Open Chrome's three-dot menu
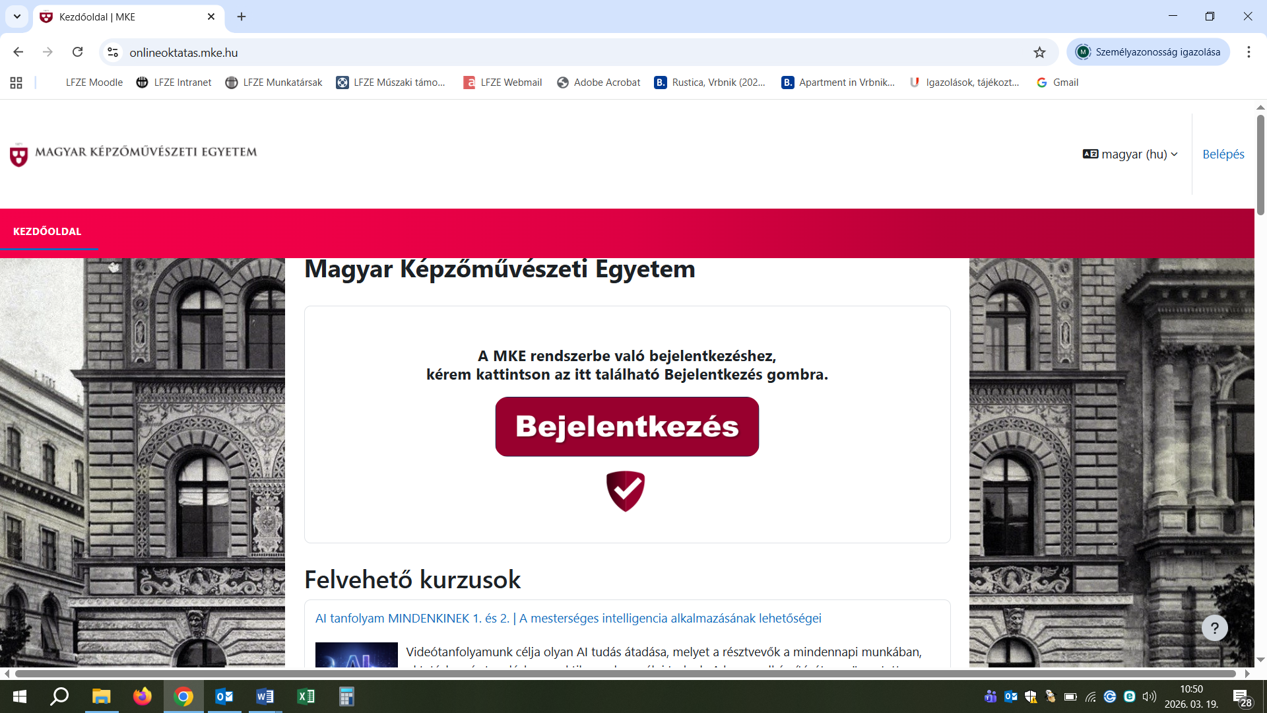The height and width of the screenshot is (713, 1267). click(1249, 52)
